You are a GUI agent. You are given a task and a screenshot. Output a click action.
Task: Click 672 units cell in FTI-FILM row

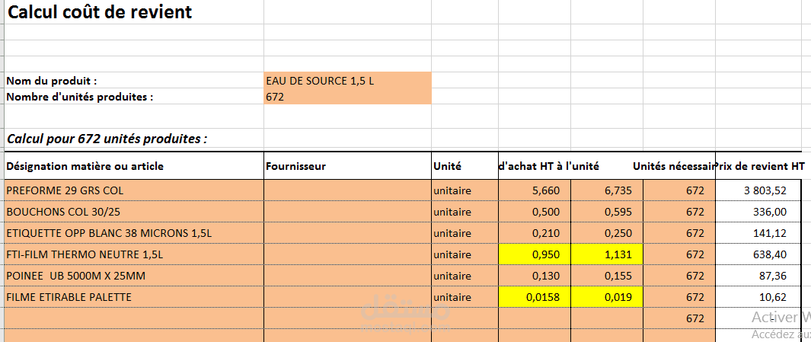(679, 254)
